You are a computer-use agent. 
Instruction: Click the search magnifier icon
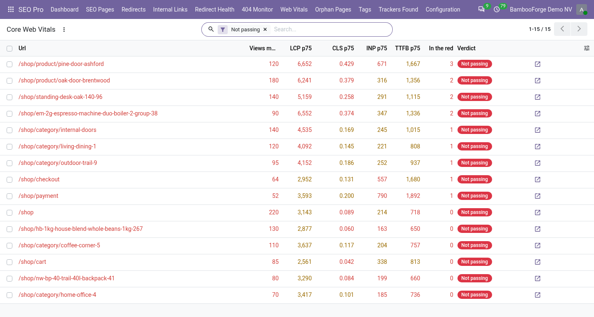(x=211, y=29)
